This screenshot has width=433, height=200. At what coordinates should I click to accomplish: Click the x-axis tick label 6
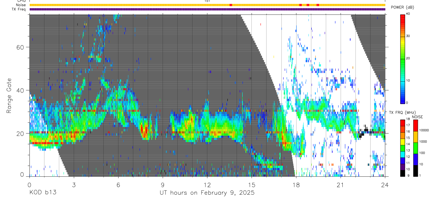pyautogui.click(x=118, y=185)
